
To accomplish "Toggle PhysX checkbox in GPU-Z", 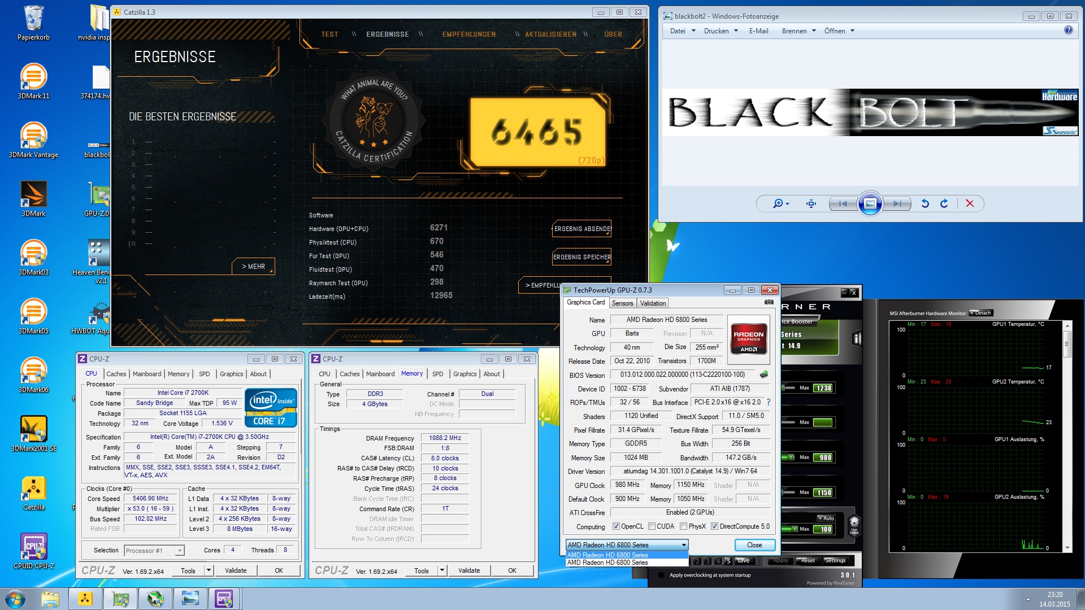I will [683, 526].
